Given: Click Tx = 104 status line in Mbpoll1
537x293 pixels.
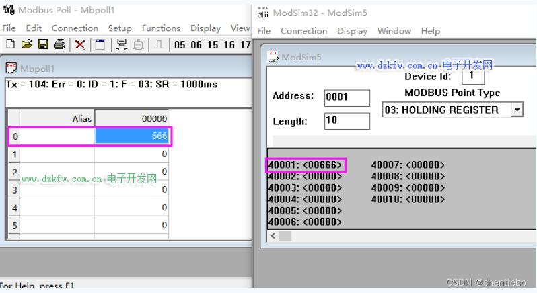Looking at the screenshot, I should click(x=112, y=84).
